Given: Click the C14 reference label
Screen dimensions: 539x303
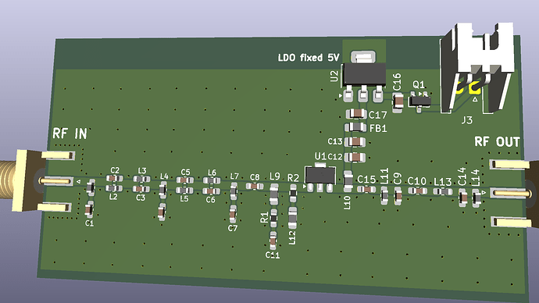Looking at the screenshot, I should tap(462, 176).
